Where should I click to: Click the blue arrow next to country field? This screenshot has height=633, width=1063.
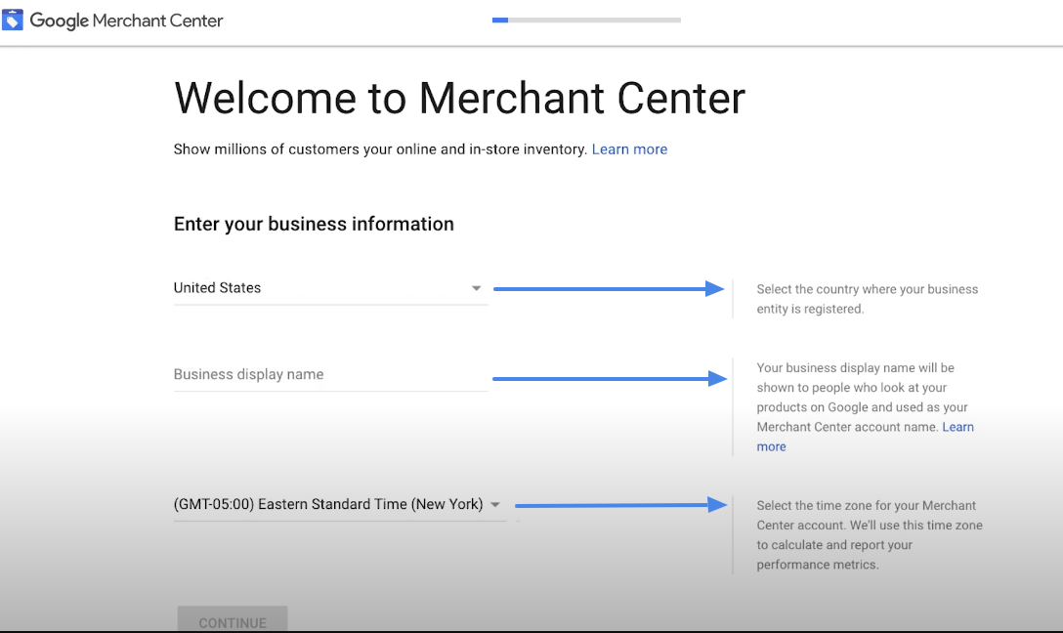click(610, 289)
